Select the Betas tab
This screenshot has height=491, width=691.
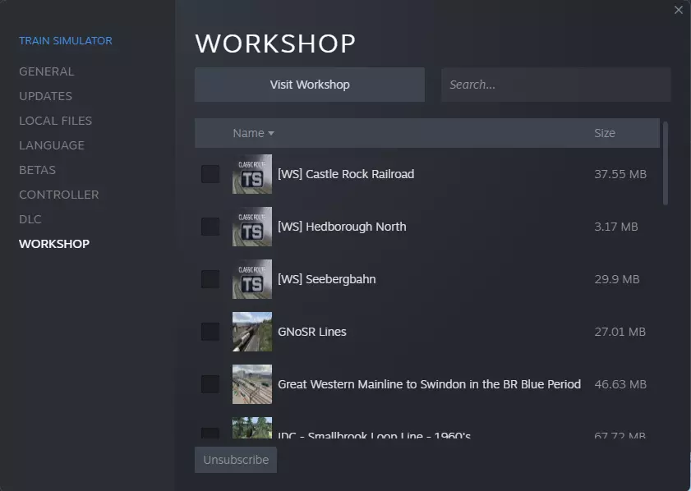(x=38, y=170)
